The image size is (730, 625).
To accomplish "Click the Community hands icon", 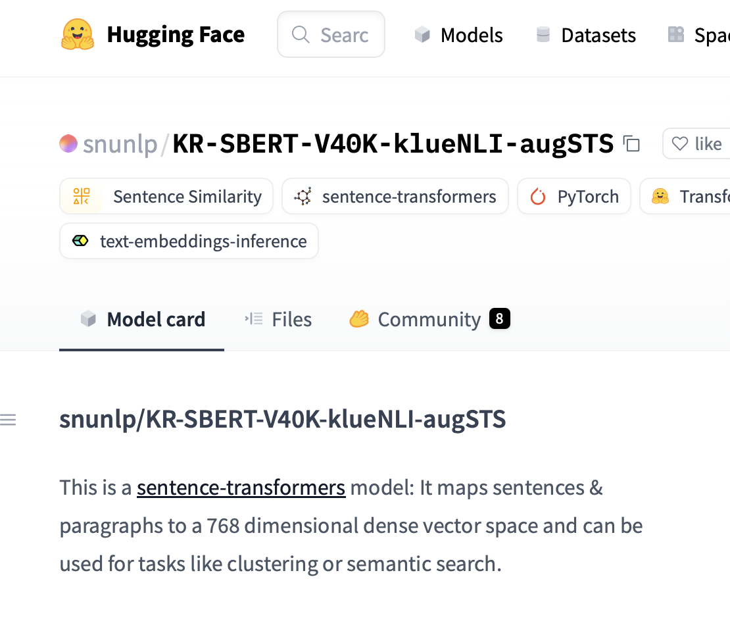I will (359, 319).
